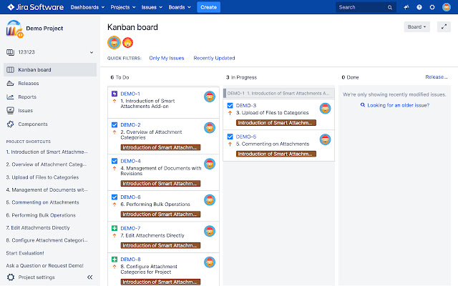This screenshot has height=286, width=458.
Task: Open the DEMO-4 issue key link
Action: 130,161
